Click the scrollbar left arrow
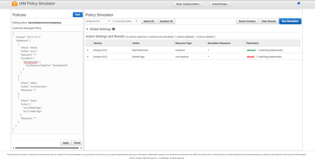 click(x=14, y=148)
